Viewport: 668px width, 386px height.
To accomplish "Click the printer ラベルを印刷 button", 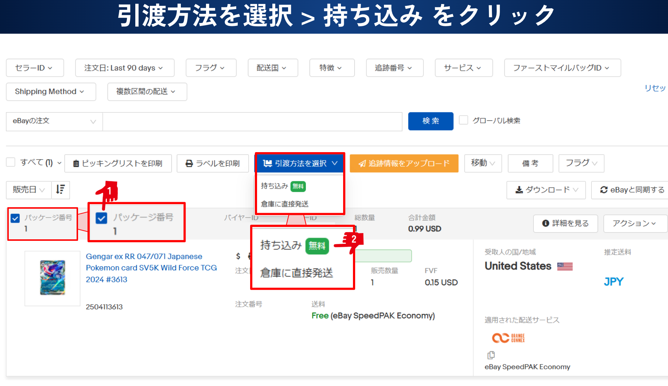I will point(213,163).
